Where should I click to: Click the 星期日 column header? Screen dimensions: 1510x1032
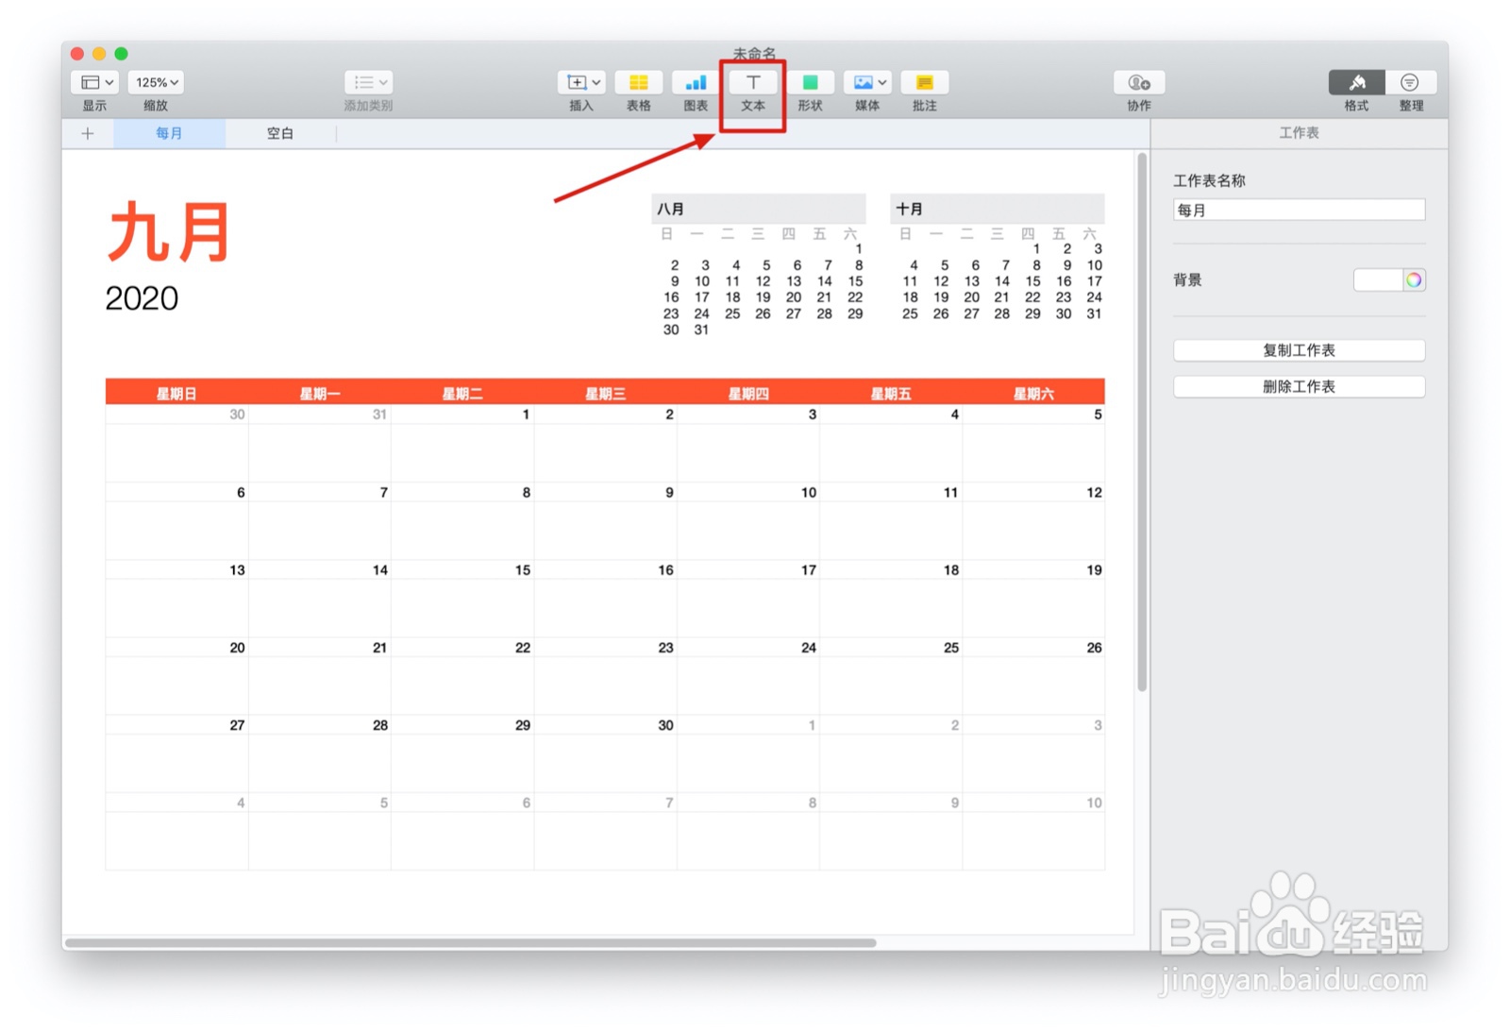tap(176, 394)
